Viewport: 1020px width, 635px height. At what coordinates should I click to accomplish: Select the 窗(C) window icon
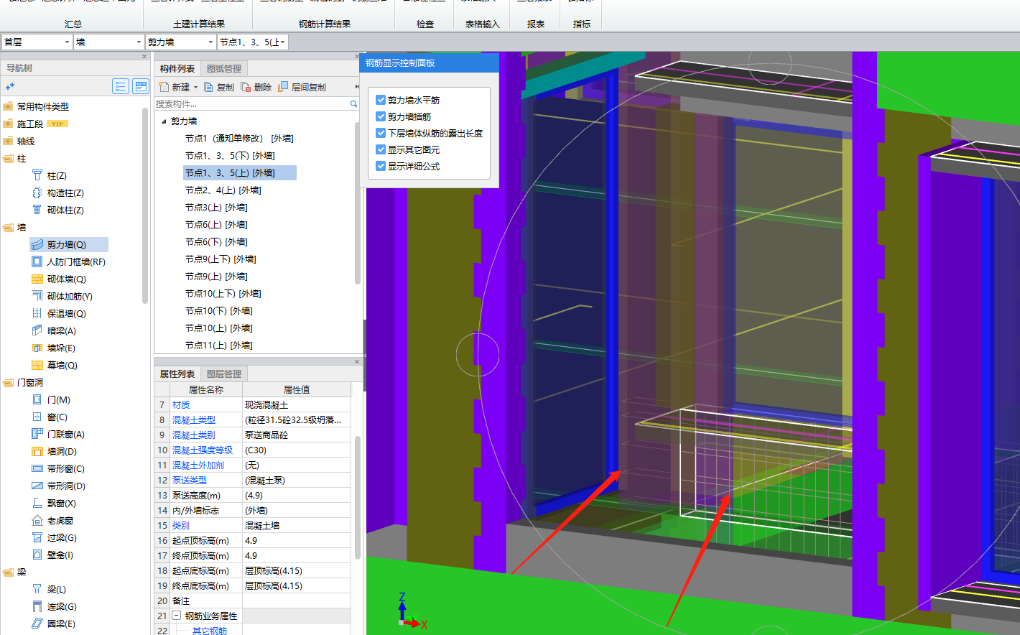pos(37,417)
